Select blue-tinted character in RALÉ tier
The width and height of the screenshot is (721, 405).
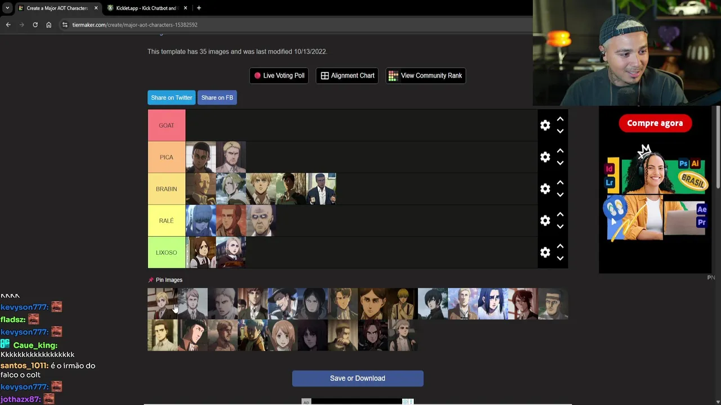pos(201,220)
